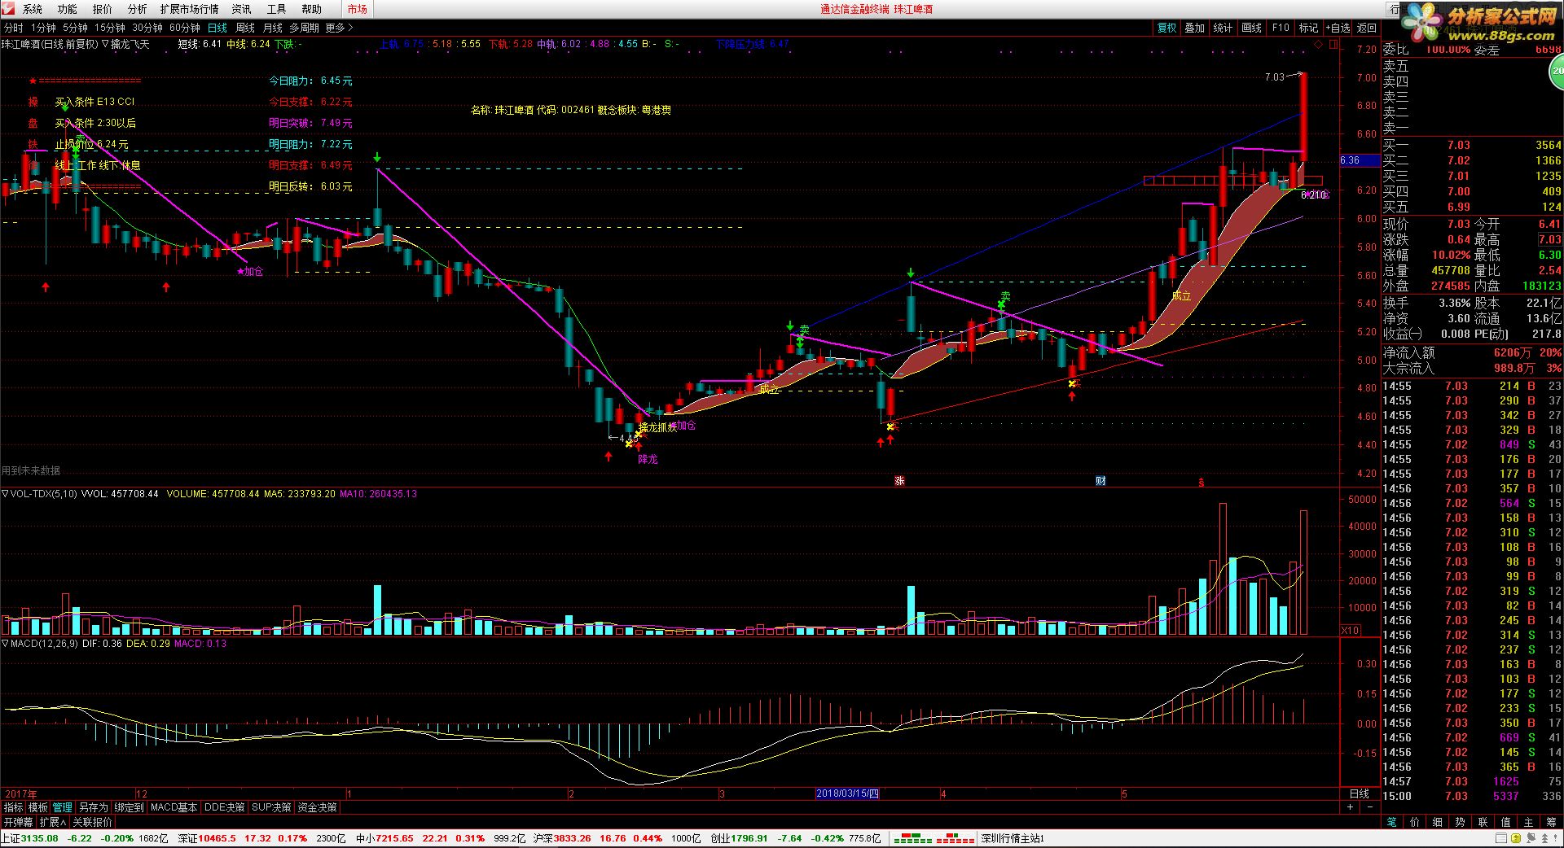The width and height of the screenshot is (1564, 848).
Task: Click the 标记 marker button
Action: 1308,28
